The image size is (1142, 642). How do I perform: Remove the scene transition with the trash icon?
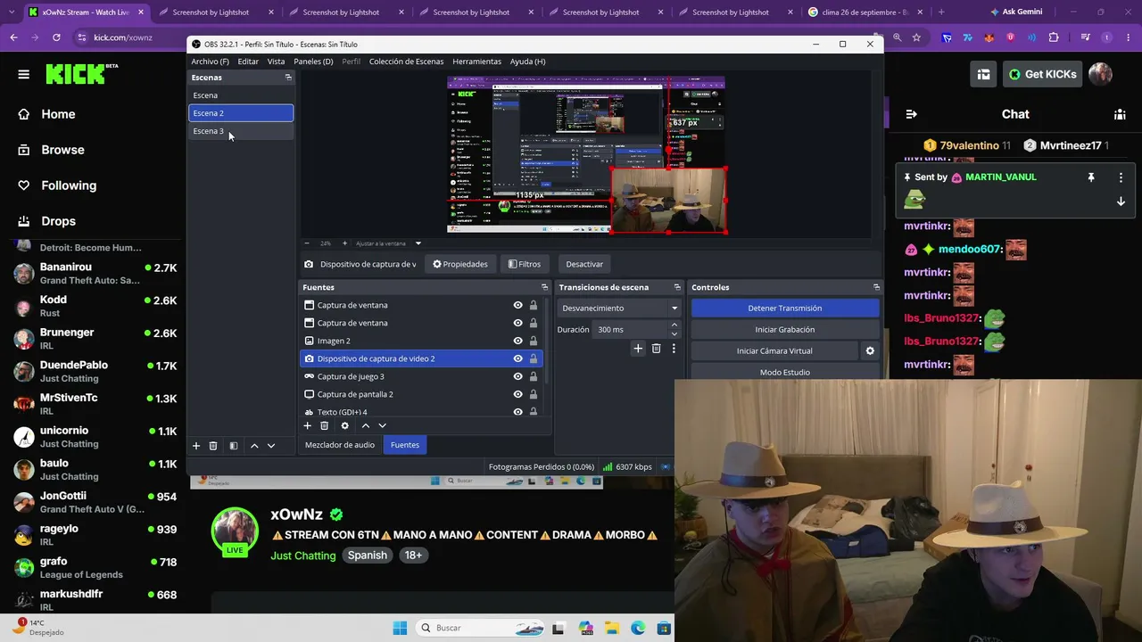[657, 349]
